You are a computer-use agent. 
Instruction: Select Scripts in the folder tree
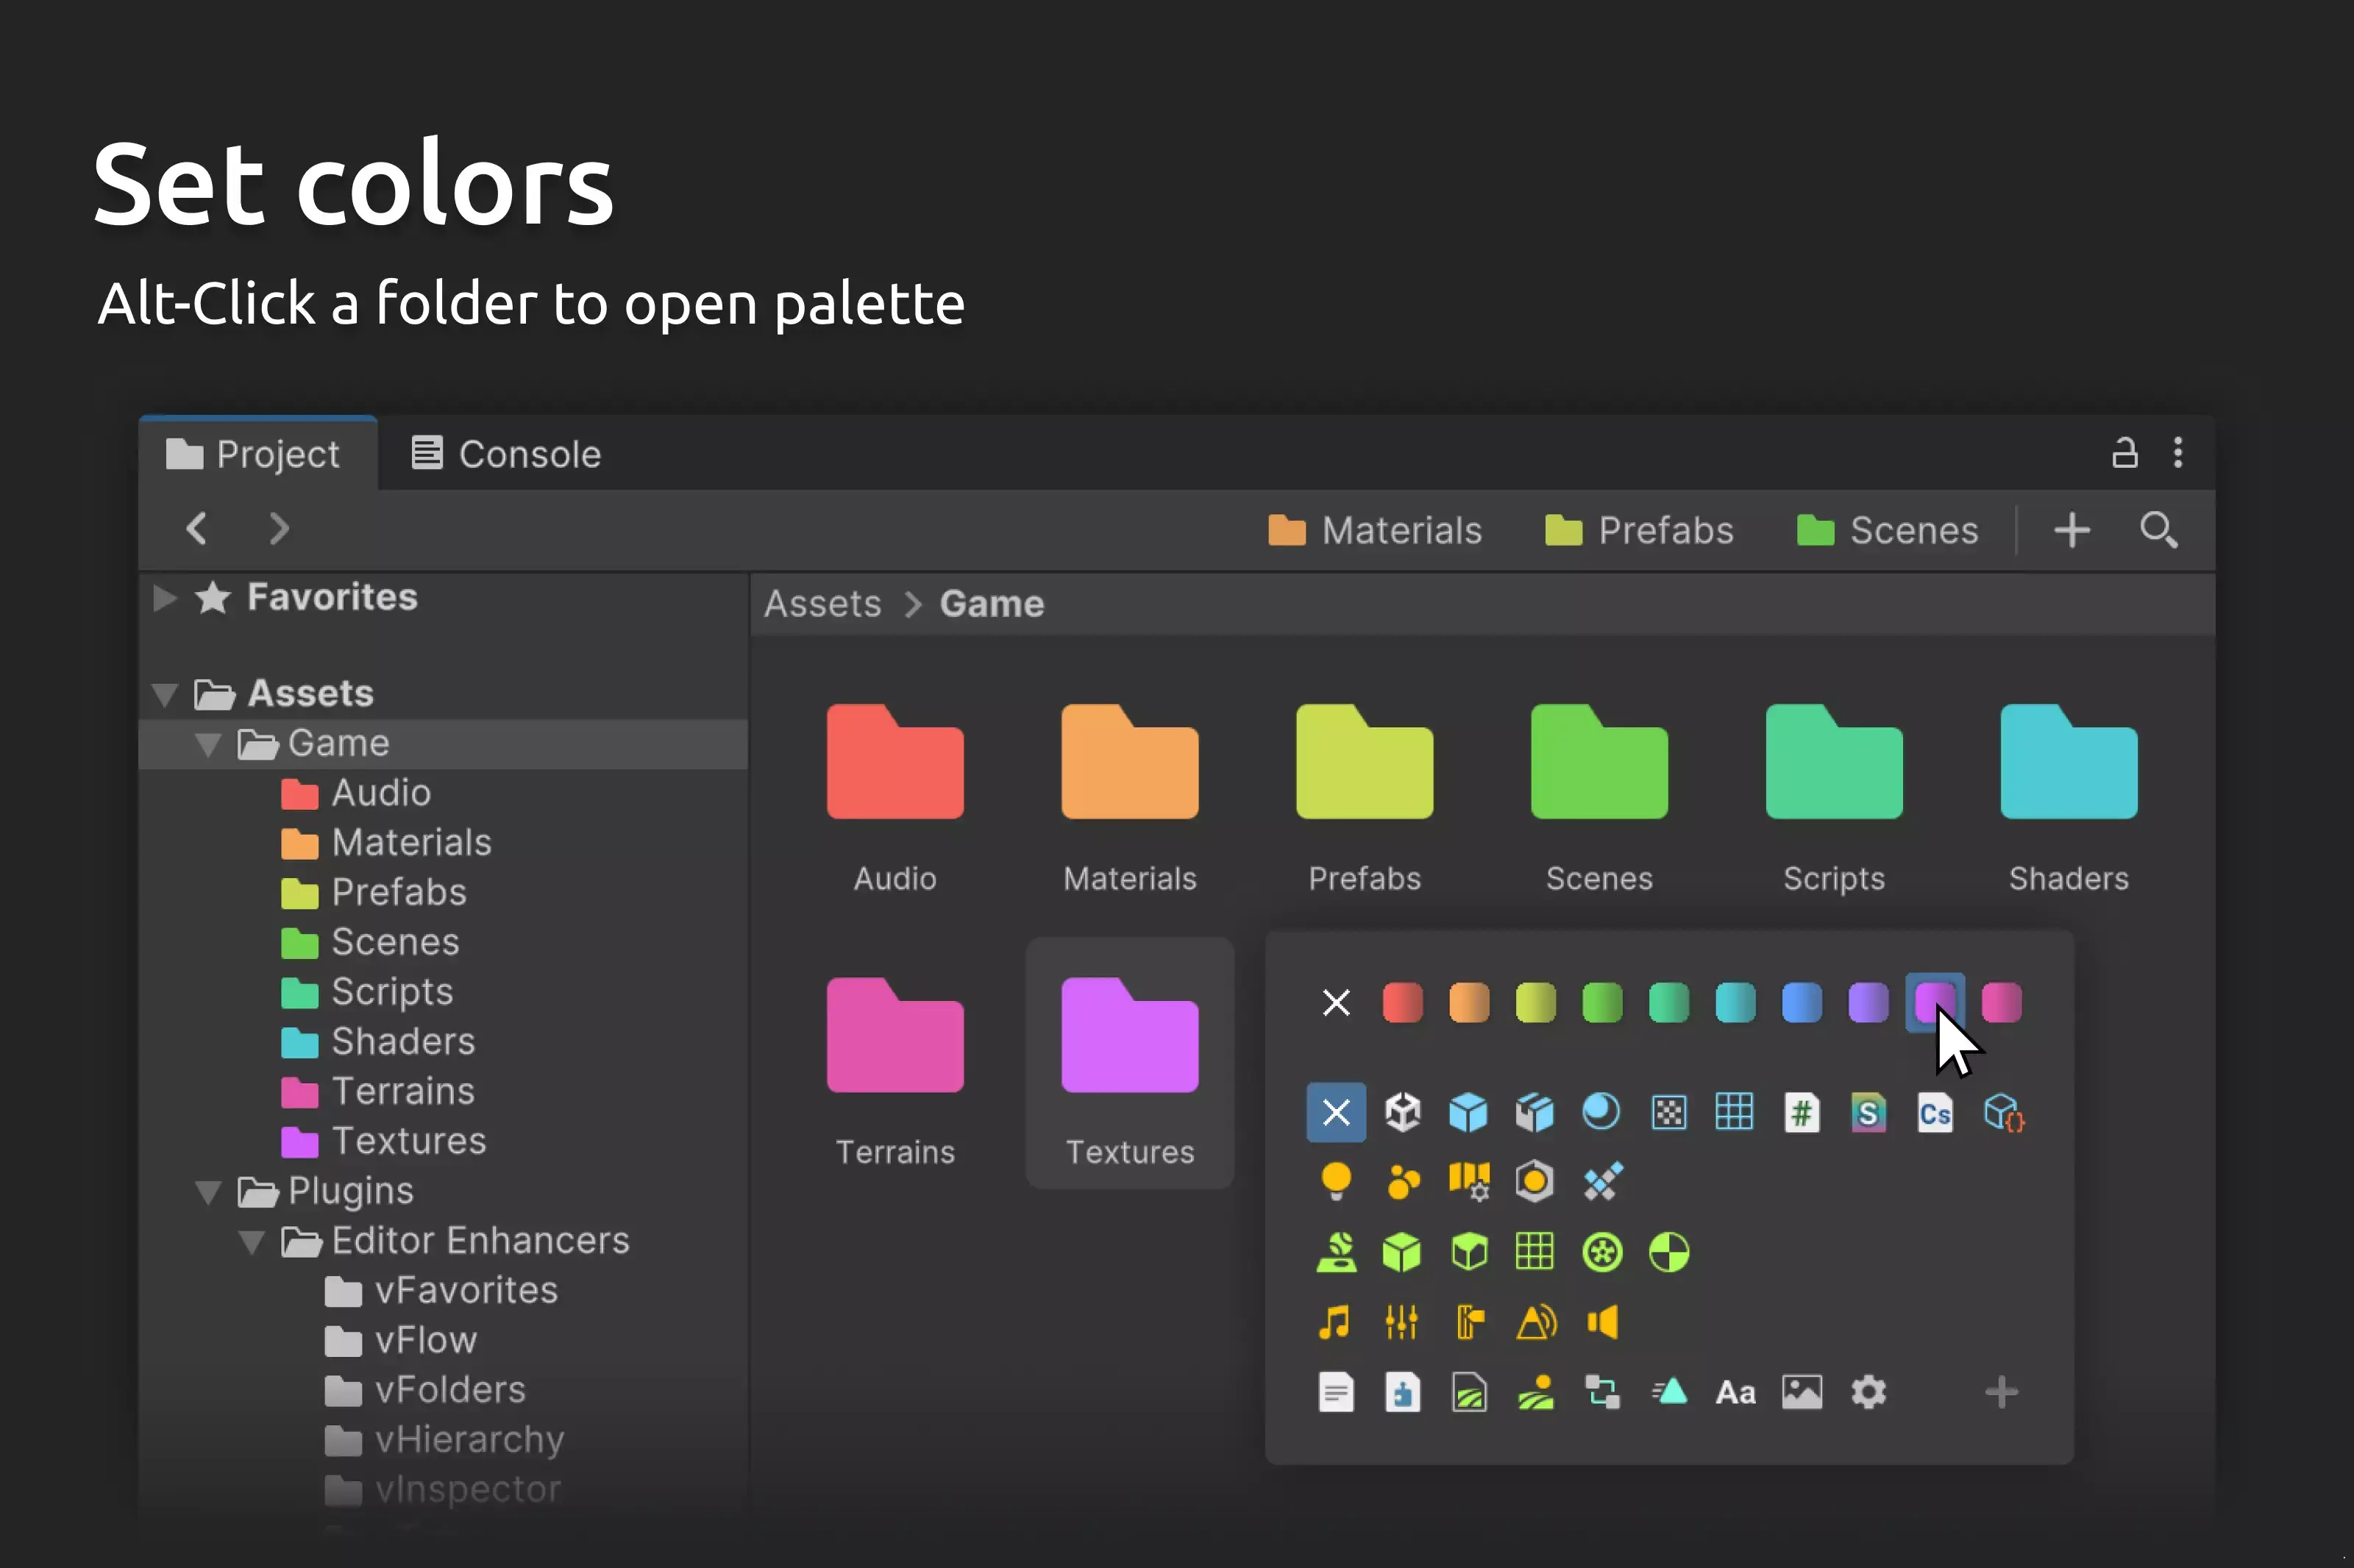pos(392,992)
